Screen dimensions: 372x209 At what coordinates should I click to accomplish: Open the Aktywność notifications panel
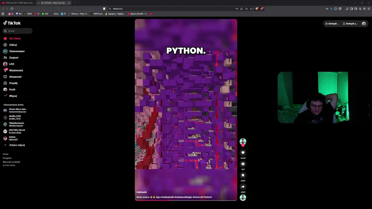click(x=12, y=77)
